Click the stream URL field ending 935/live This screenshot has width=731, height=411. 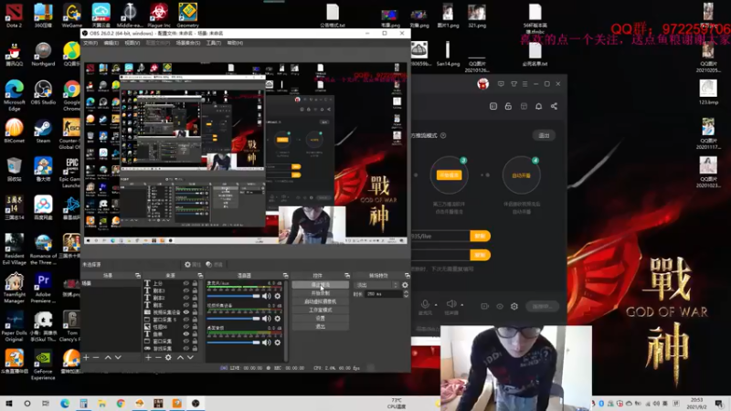440,236
